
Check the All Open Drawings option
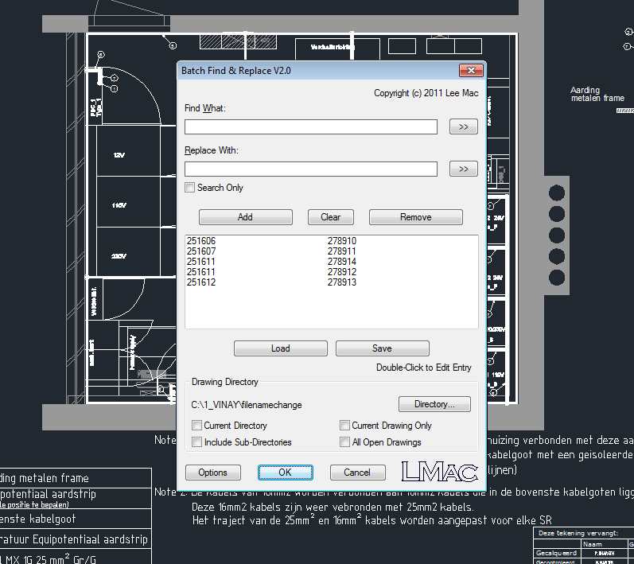[x=344, y=442]
